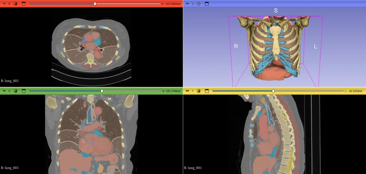This screenshot has height=174, width=366.
Task: Maximize the red axial slice view
Action: pyautogui.click(x=23, y=4)
